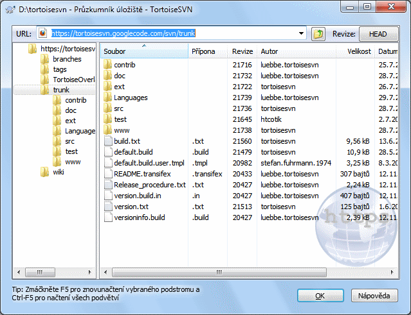This screenshot has width=411, height=315.
Task: Sort list by Soubor column header
Action: pyautogui.click(x=145, y=51)
